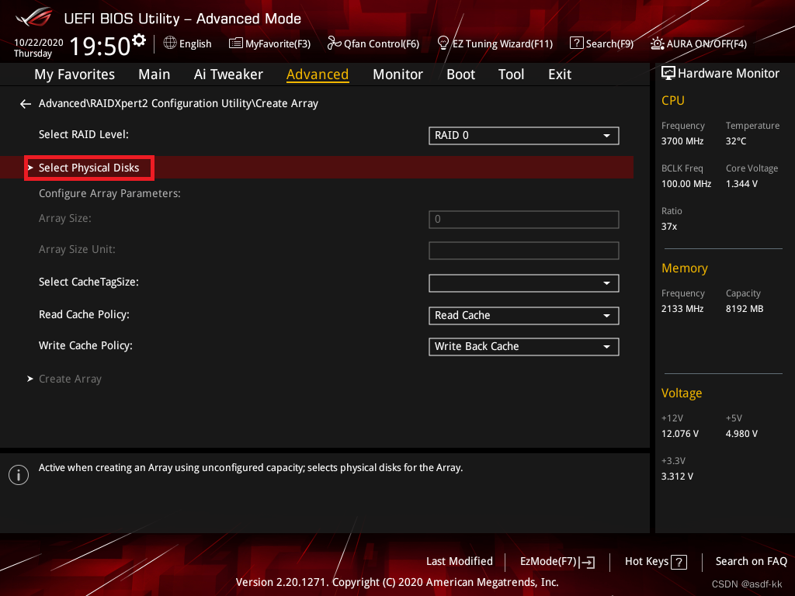The width and height of the screenshot is (795, 596).
Task: Switch to the Ai Tweaker tab
Action: click(x=228, y=74)
